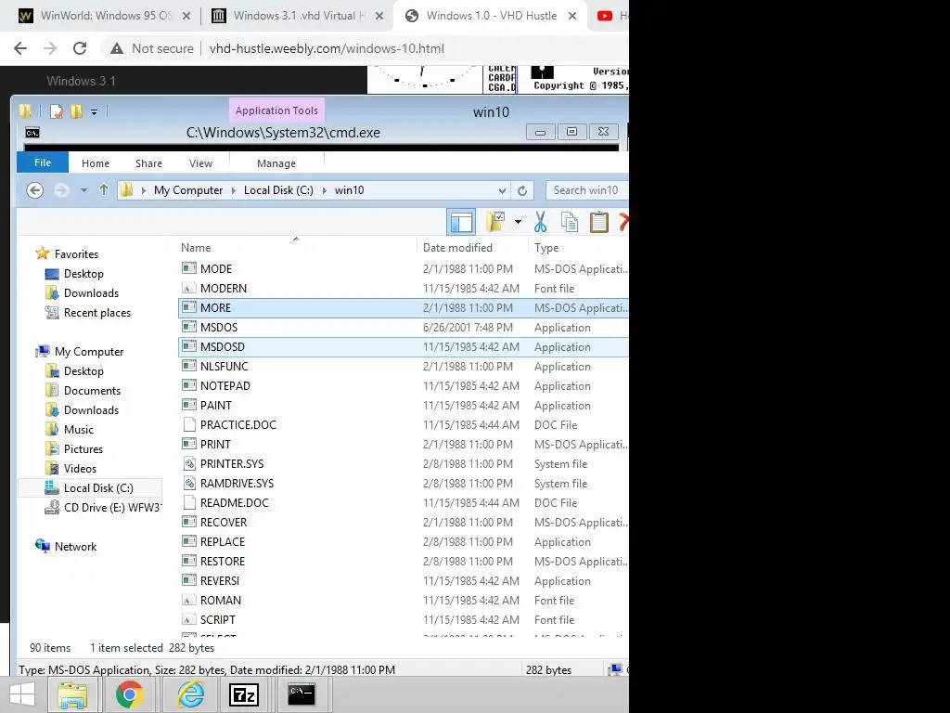
Task: Select the file named NLSFUNC
Action: click(x=225, y=366)
